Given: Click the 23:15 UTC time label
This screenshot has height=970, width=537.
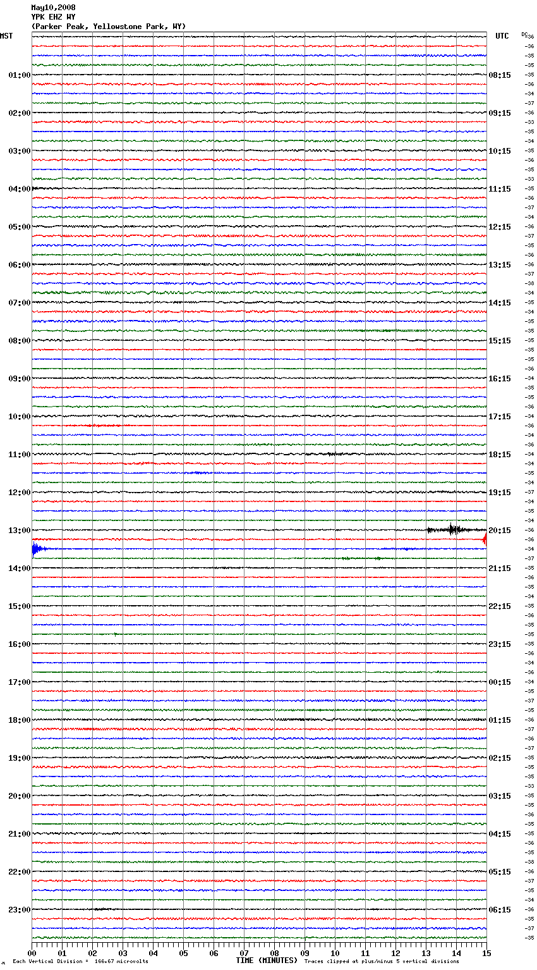Looking at the screenshot, I should (x=500, y=644).
